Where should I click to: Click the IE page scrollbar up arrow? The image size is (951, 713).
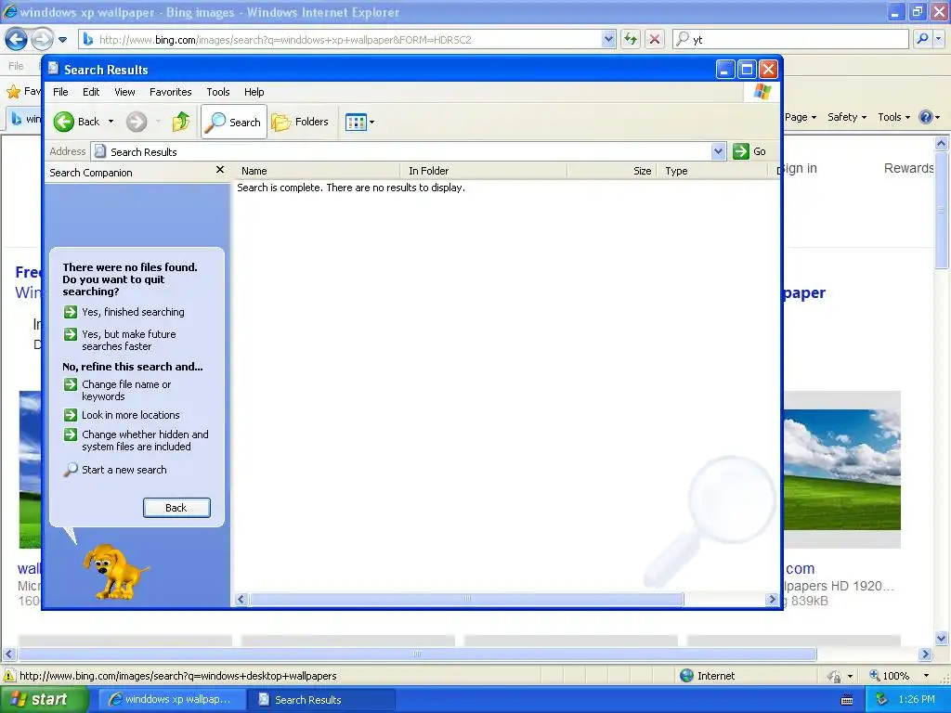click(x=941, y=144)
